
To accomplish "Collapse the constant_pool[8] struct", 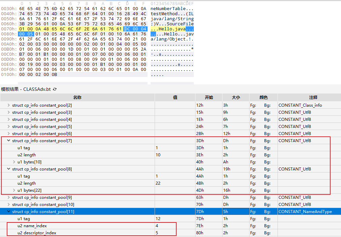I will click(x=9, y=169).
